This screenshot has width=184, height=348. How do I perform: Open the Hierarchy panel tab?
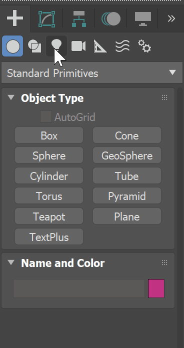(x=79, y=19)
